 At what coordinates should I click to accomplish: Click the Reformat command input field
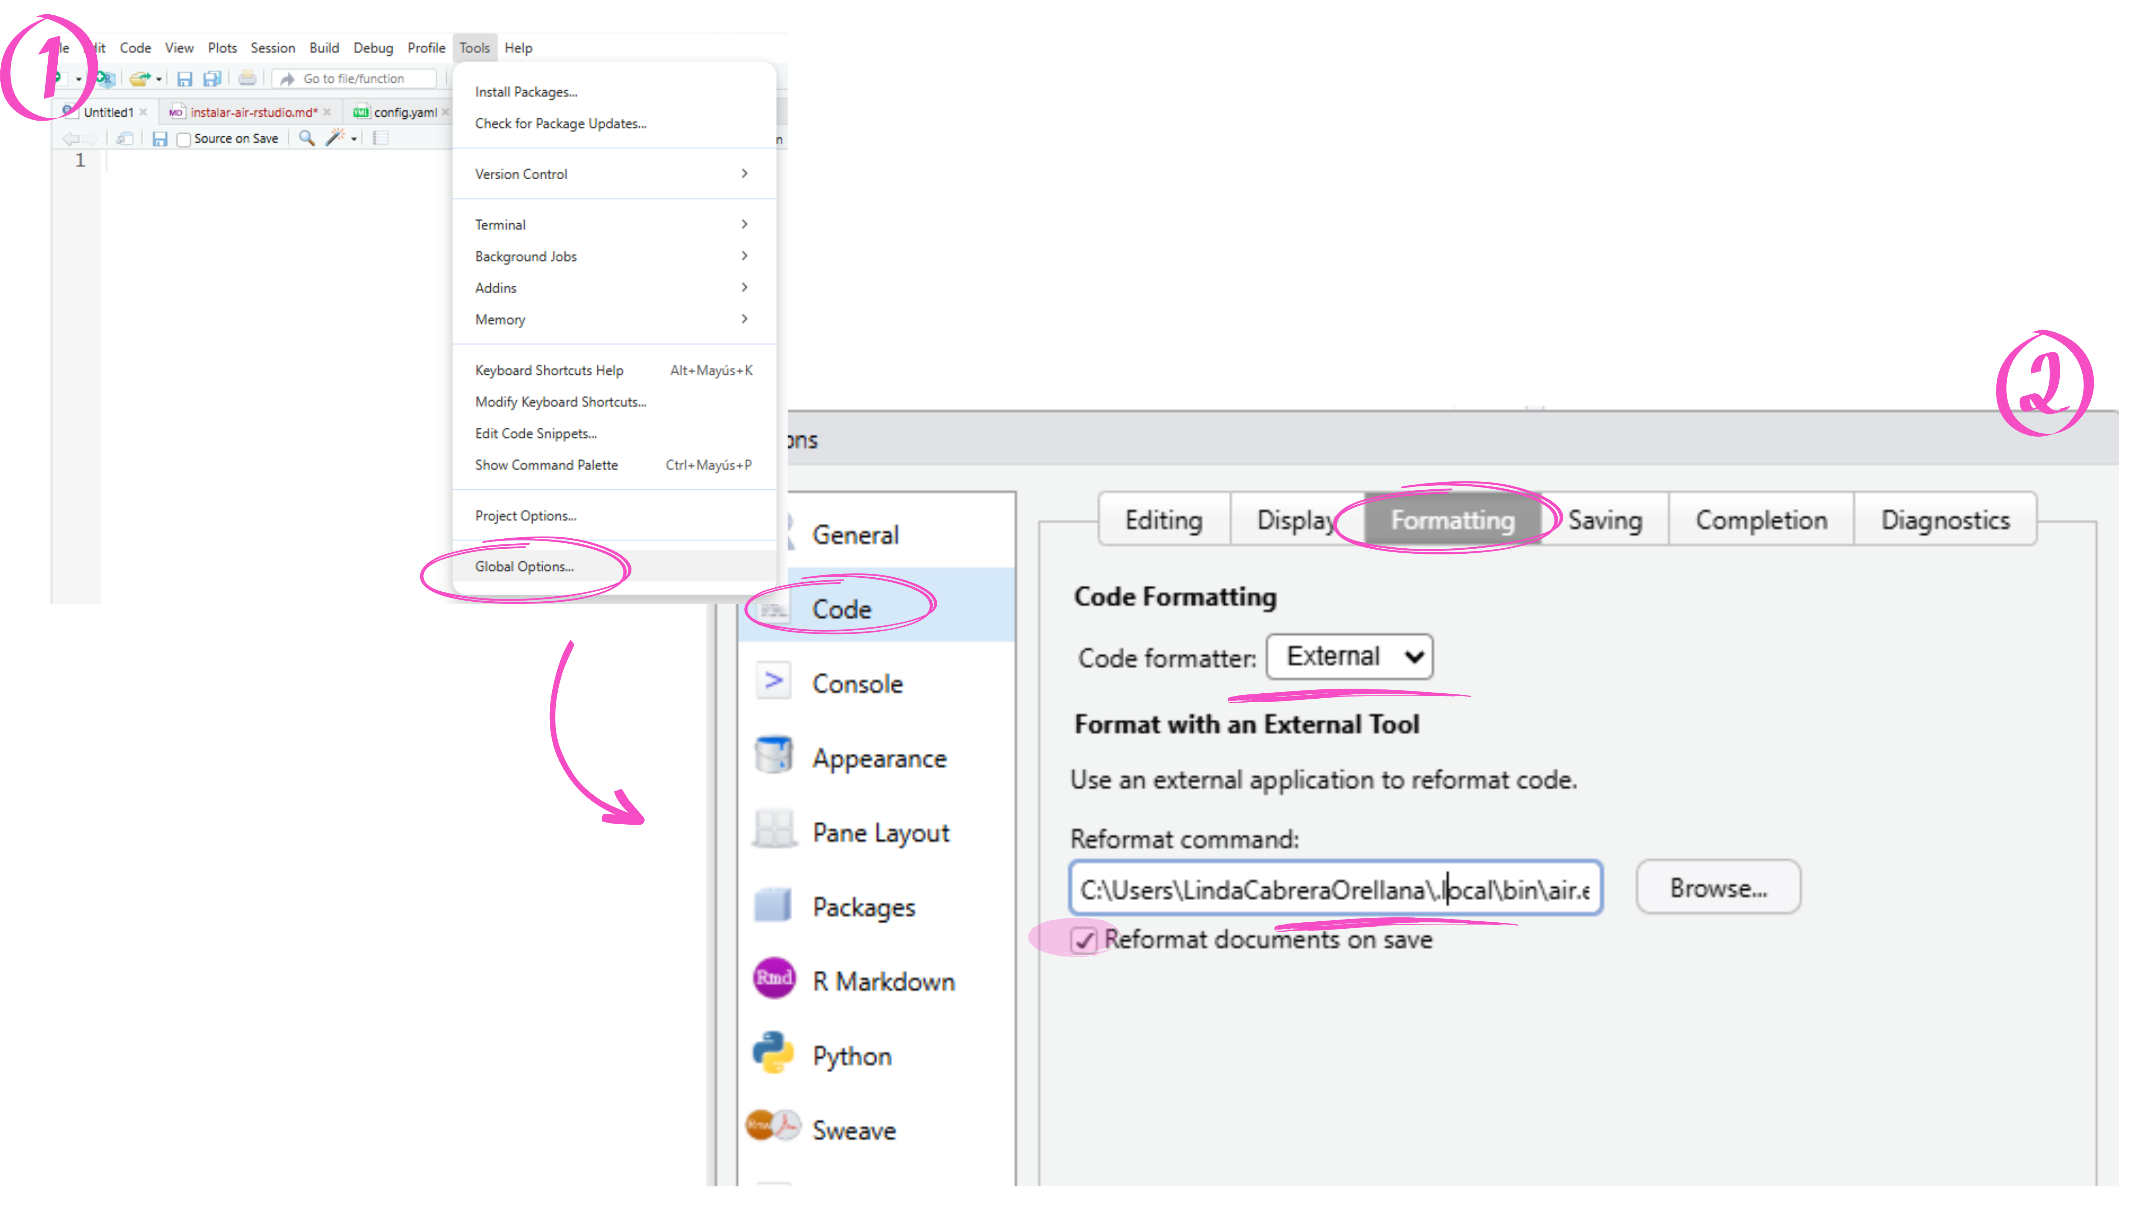click(1336, 888)
